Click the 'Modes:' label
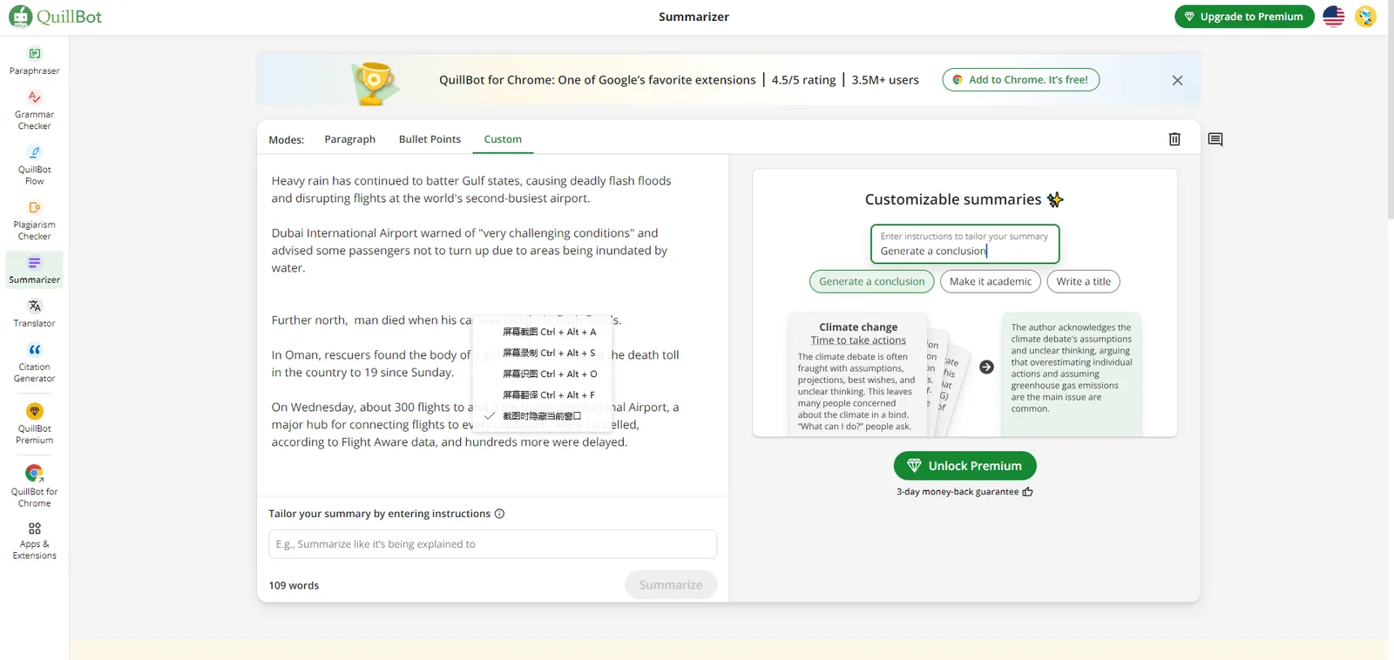1394x660 pixels. pyautogui.click(x=287, y=139)
